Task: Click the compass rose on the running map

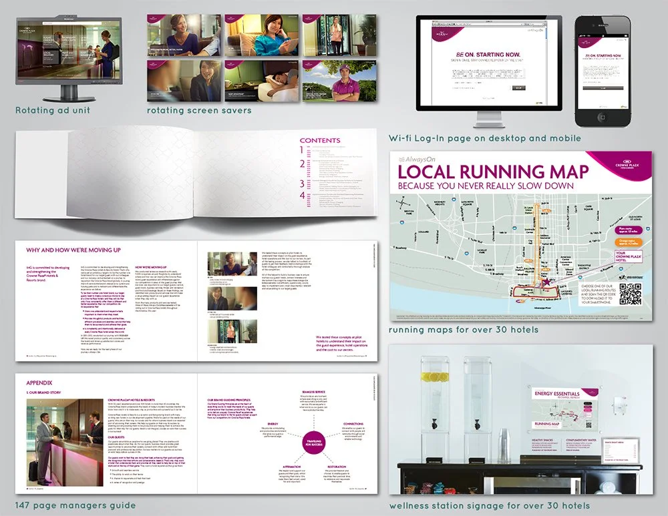Action: 403,204
